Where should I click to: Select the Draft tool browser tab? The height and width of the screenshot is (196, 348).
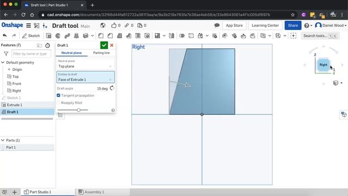pyautogui.click(x=53, y=5)
